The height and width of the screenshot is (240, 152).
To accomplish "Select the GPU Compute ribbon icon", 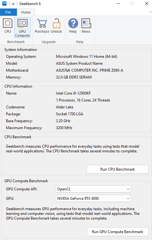I will tap(23, 28).
